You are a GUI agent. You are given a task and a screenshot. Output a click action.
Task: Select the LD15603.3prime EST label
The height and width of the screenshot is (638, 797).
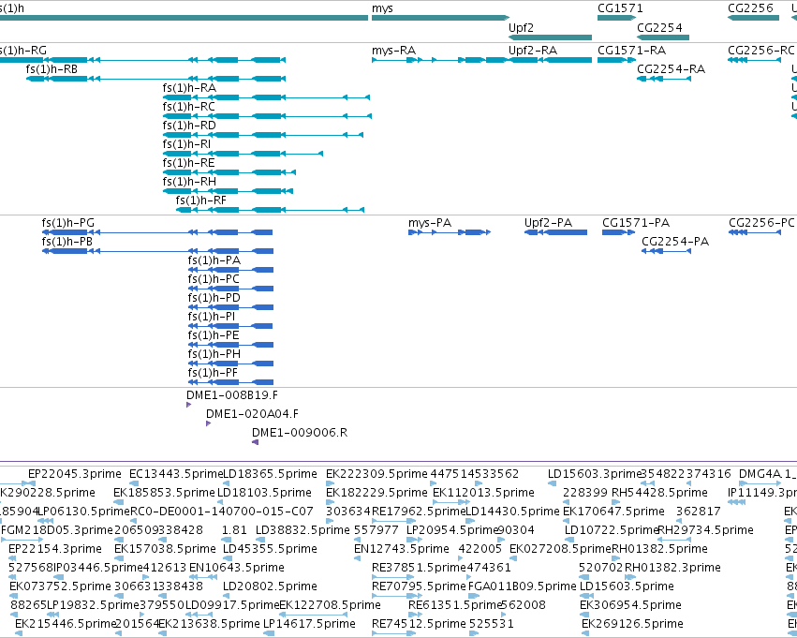595,474
